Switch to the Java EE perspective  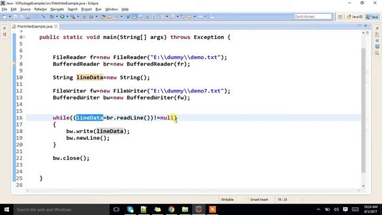click(355, 17)
